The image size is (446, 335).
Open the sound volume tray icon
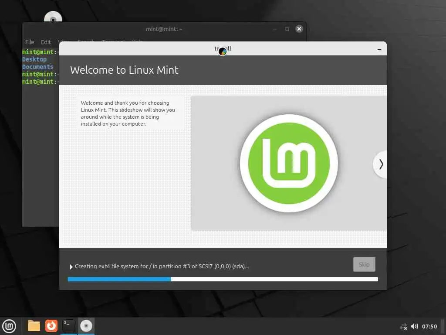click(x=415, y=326)
